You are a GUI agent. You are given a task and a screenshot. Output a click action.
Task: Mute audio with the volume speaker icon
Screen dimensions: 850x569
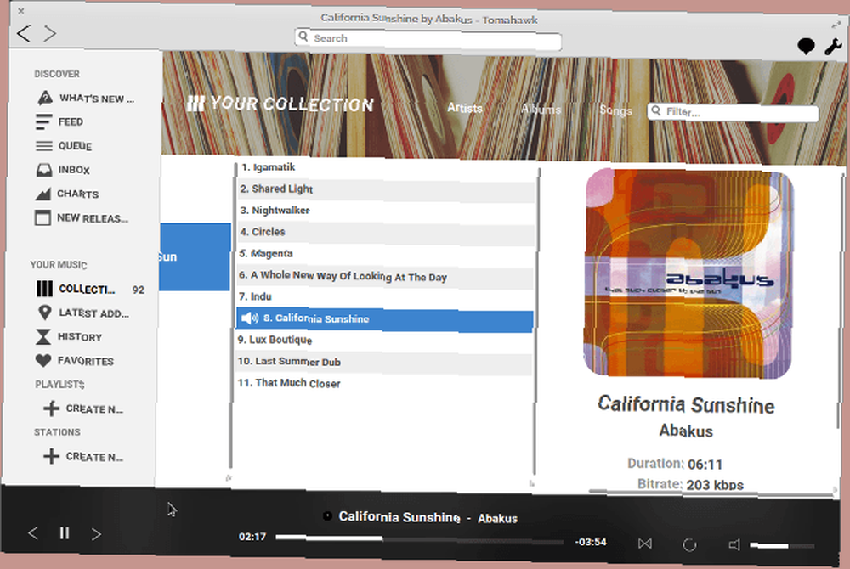click(x=734, y=544)
